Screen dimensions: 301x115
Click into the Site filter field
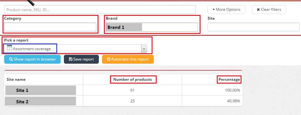coord(253,27)
